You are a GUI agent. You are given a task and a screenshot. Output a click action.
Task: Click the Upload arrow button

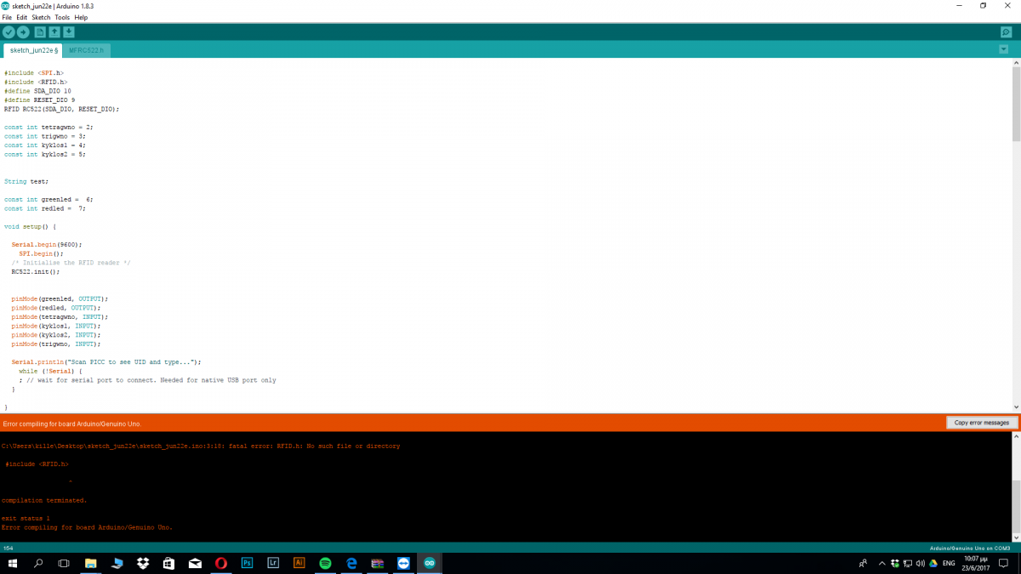coord(23,32)
